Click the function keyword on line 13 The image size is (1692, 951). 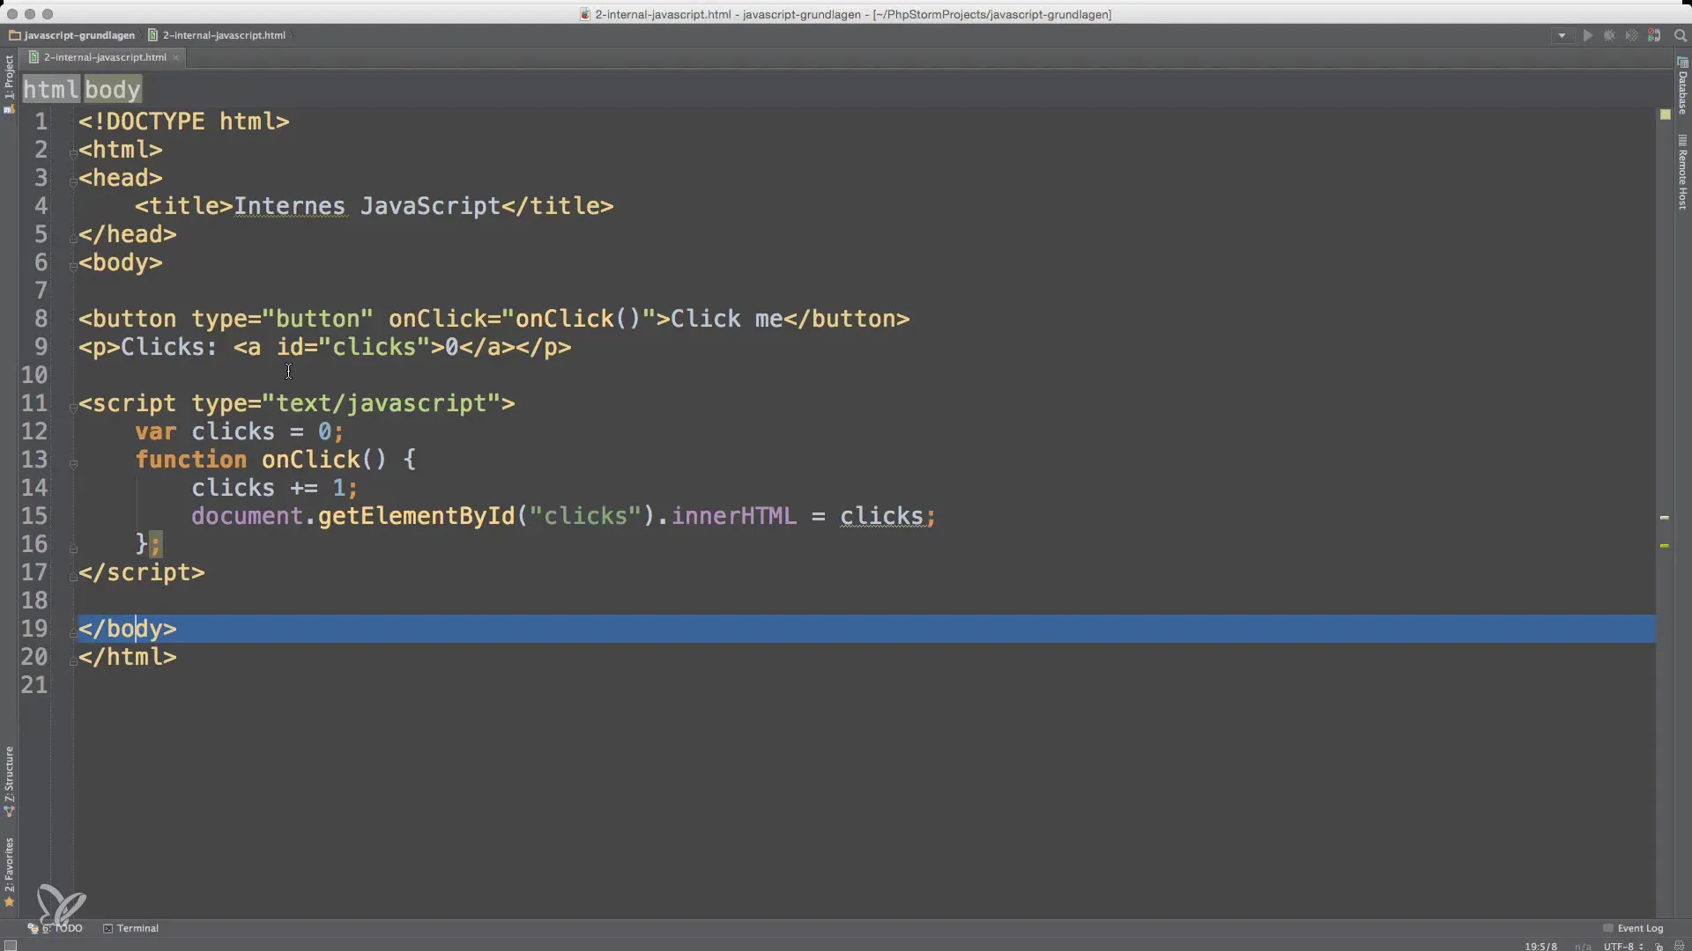191,460
